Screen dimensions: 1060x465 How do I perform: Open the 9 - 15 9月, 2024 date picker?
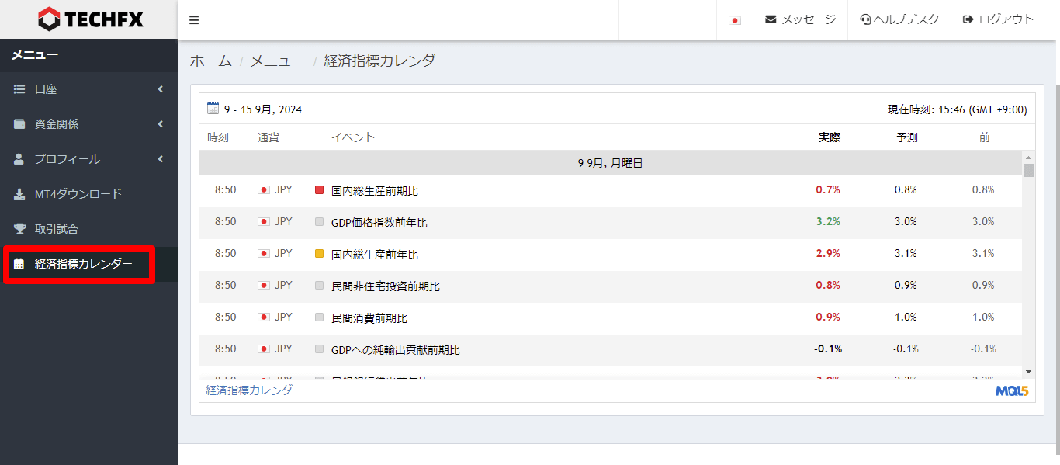coord(263,110)
